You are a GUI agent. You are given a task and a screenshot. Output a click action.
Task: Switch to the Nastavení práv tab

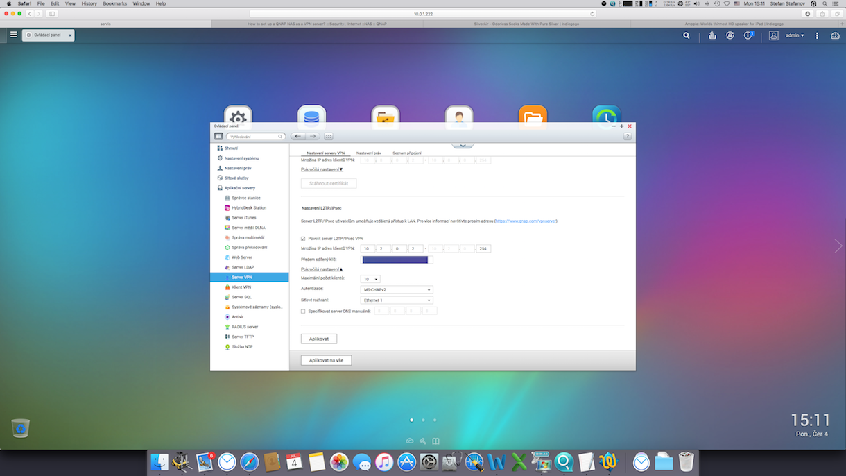(368, 153)
